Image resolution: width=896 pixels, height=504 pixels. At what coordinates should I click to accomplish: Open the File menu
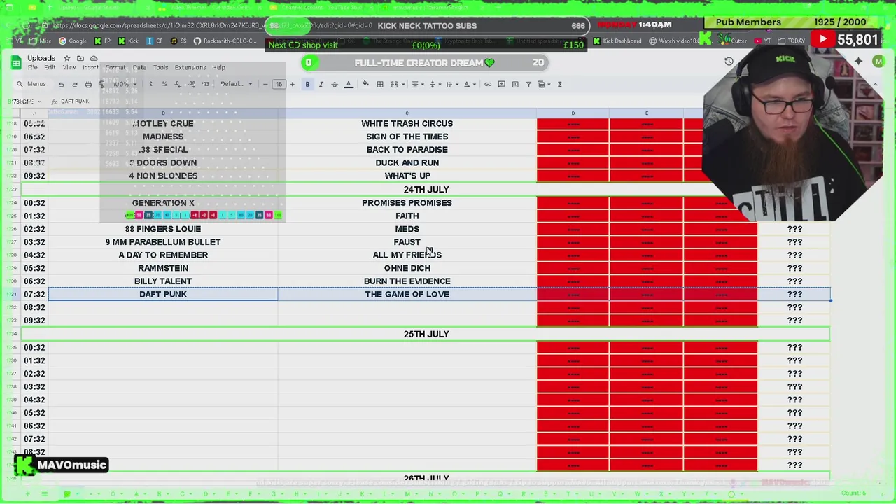point(32,68)
